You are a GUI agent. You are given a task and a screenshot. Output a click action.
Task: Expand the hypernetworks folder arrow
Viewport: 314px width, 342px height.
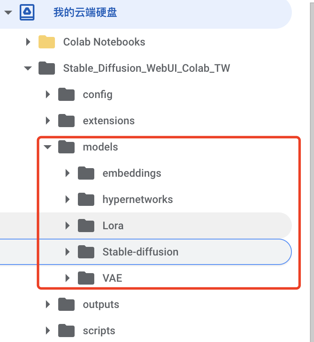pos(67,199)
